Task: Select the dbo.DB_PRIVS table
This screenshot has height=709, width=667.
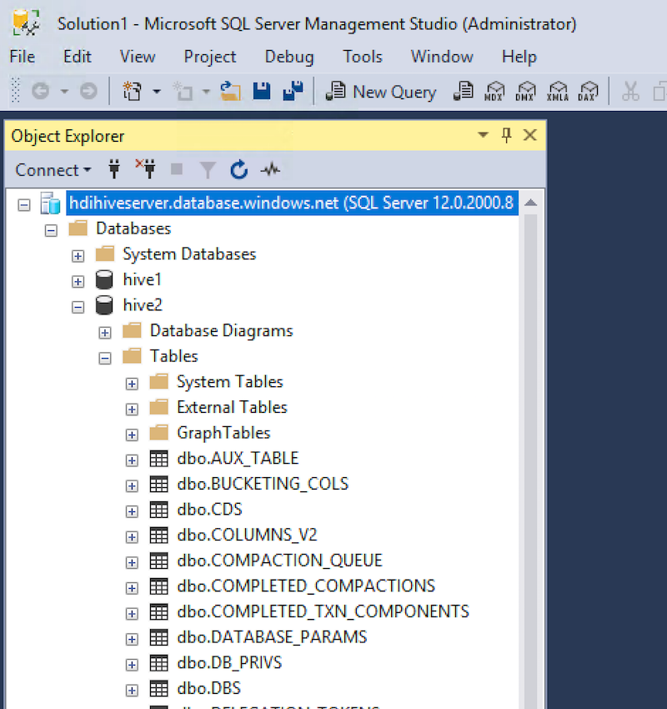Action: [x=229, y=662]
